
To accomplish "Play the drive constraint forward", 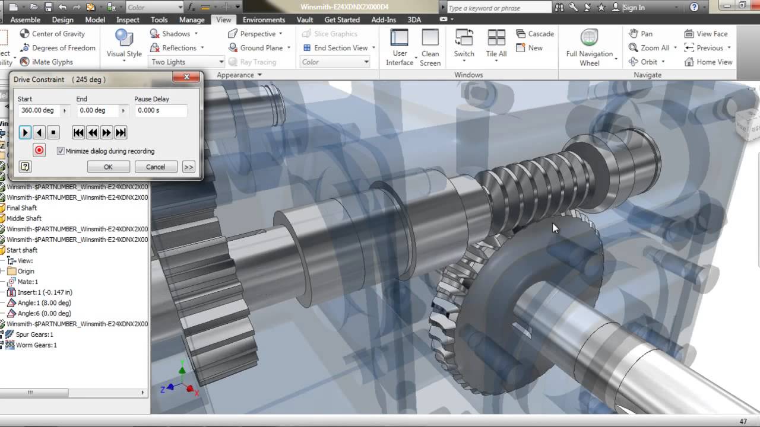I will click(x=25, y=133).
